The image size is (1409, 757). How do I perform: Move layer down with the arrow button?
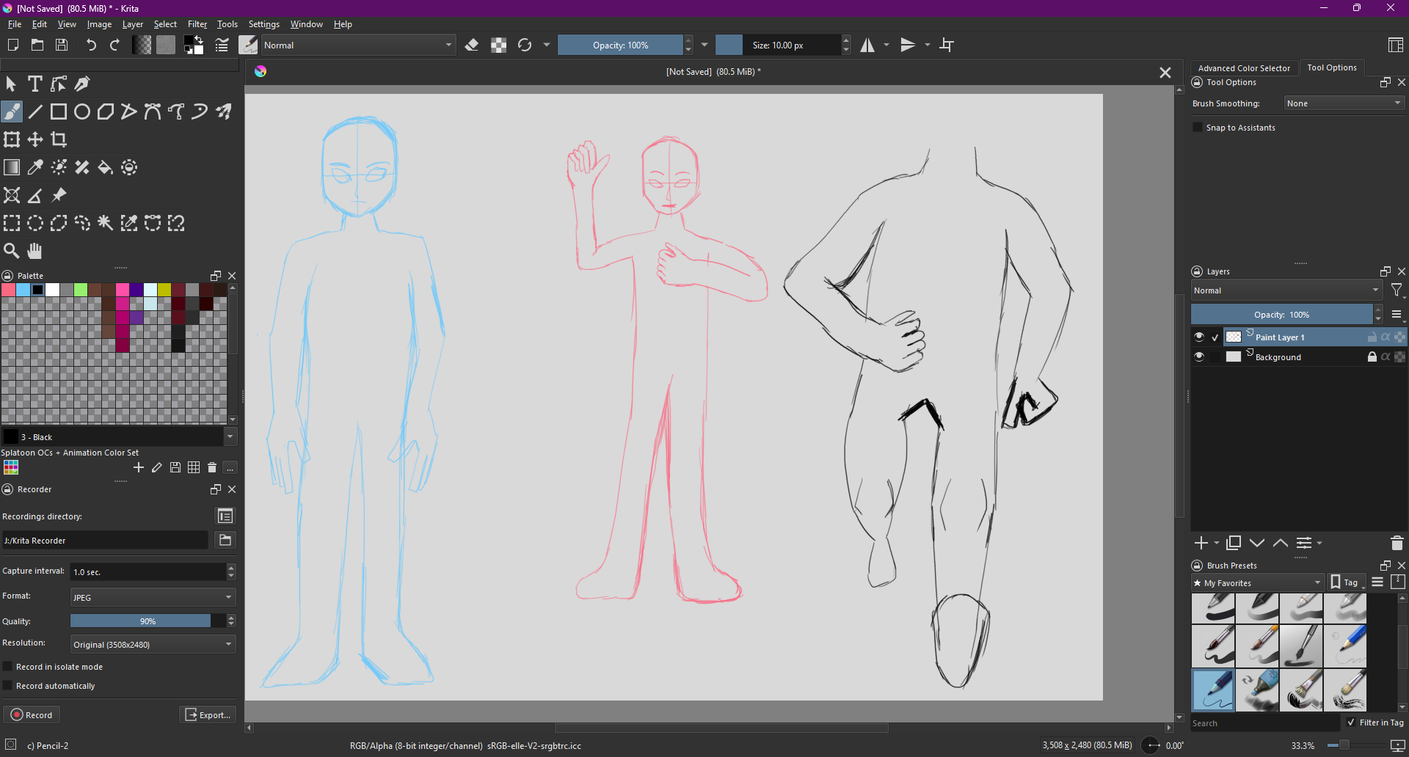(1257, 543)
